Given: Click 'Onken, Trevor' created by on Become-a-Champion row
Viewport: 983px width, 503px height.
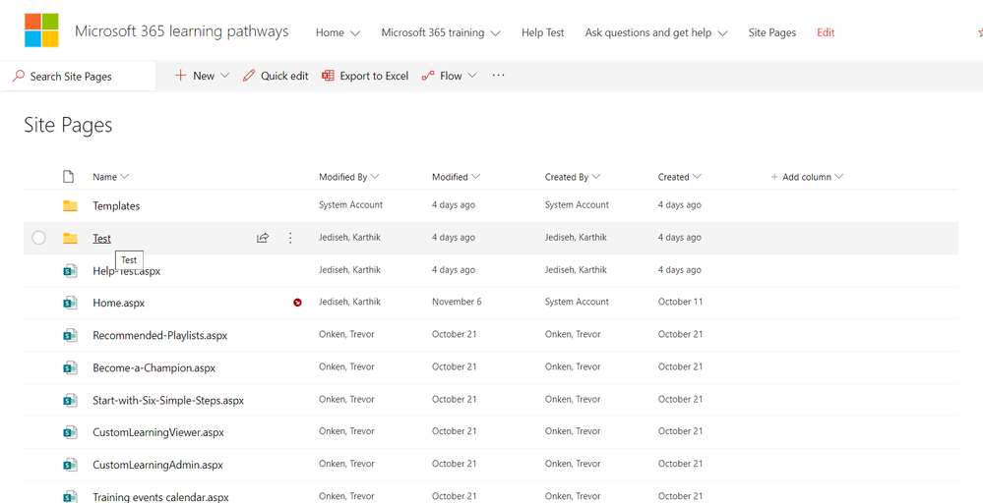Looking at the screenshot, I should point(573,366).
